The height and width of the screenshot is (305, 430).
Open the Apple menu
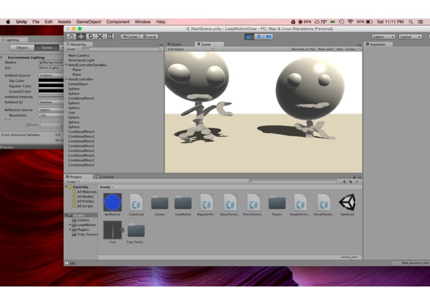8,22
